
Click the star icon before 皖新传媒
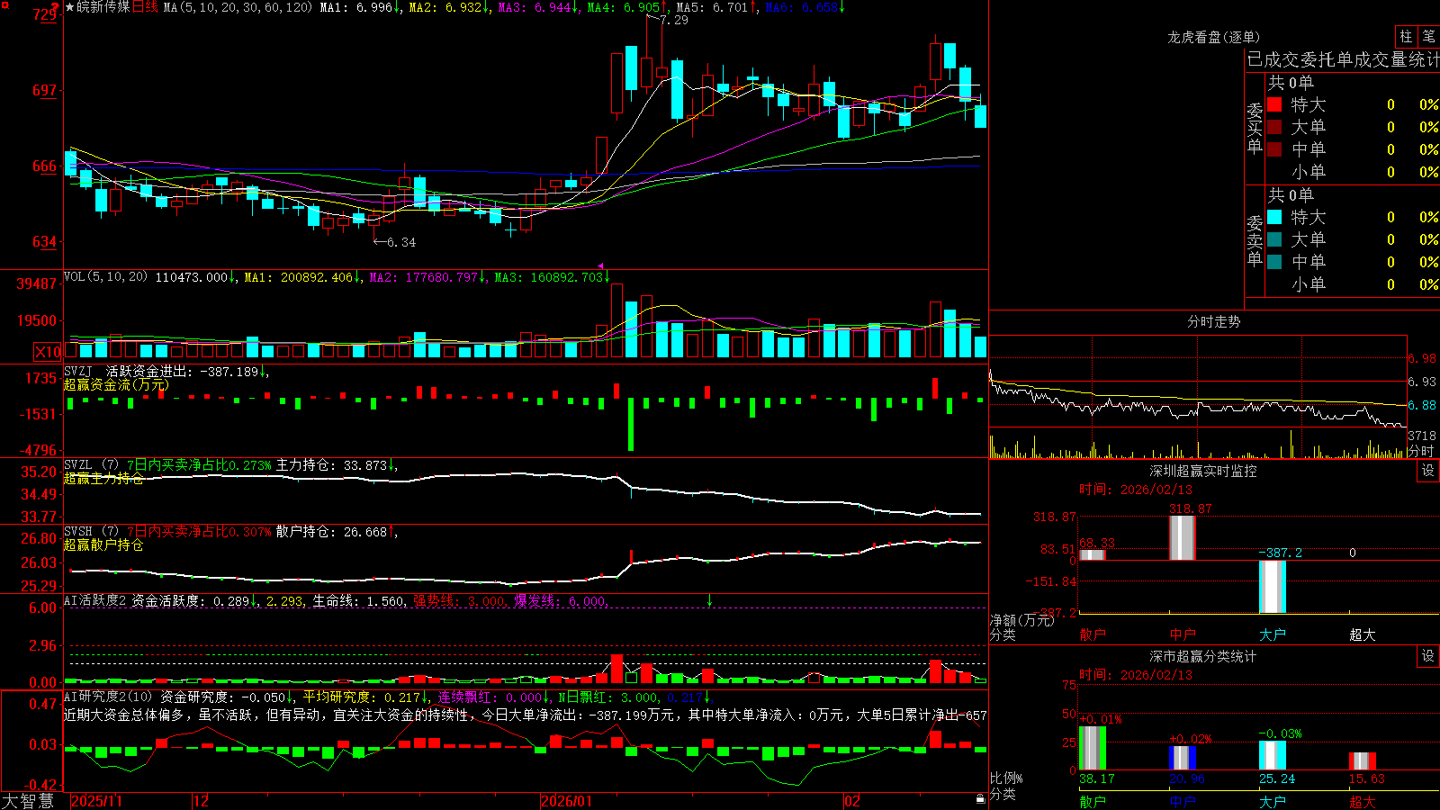click(x=70, y=7)
